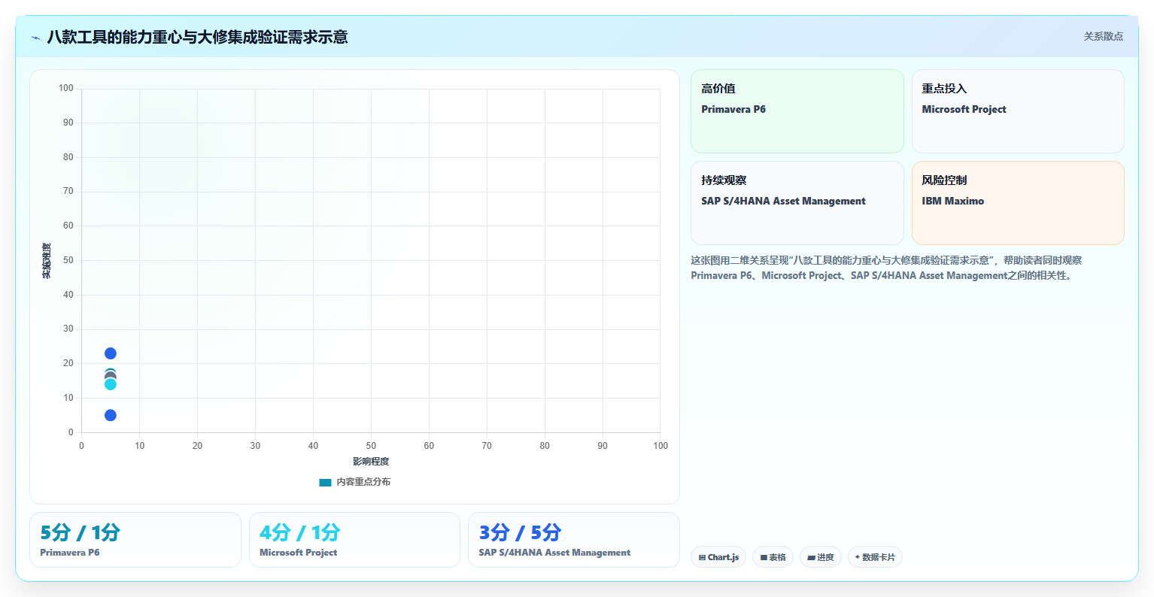Open the 风险控制 quadrant card

click(x=1018, y=203)
